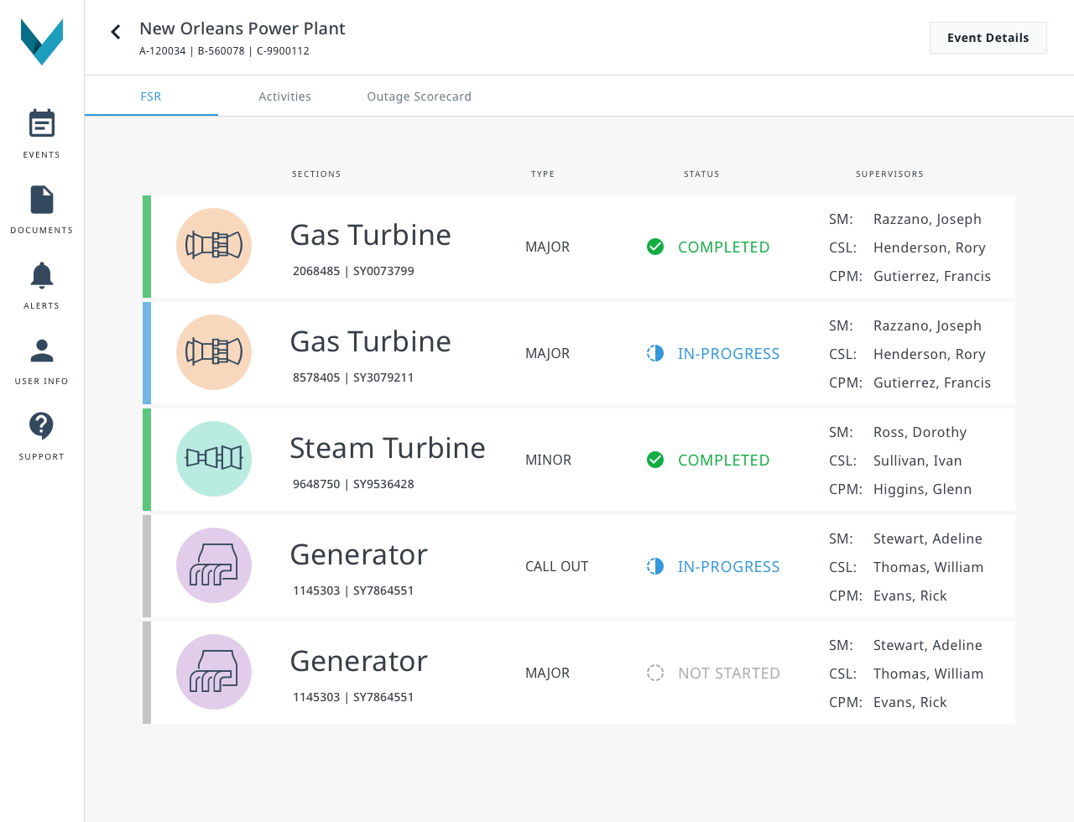Viewport: 1074px width, 822px height.
Task: Click COMPLETED status on Gas Turbine 2068485
Action: (x=723, y=247)
